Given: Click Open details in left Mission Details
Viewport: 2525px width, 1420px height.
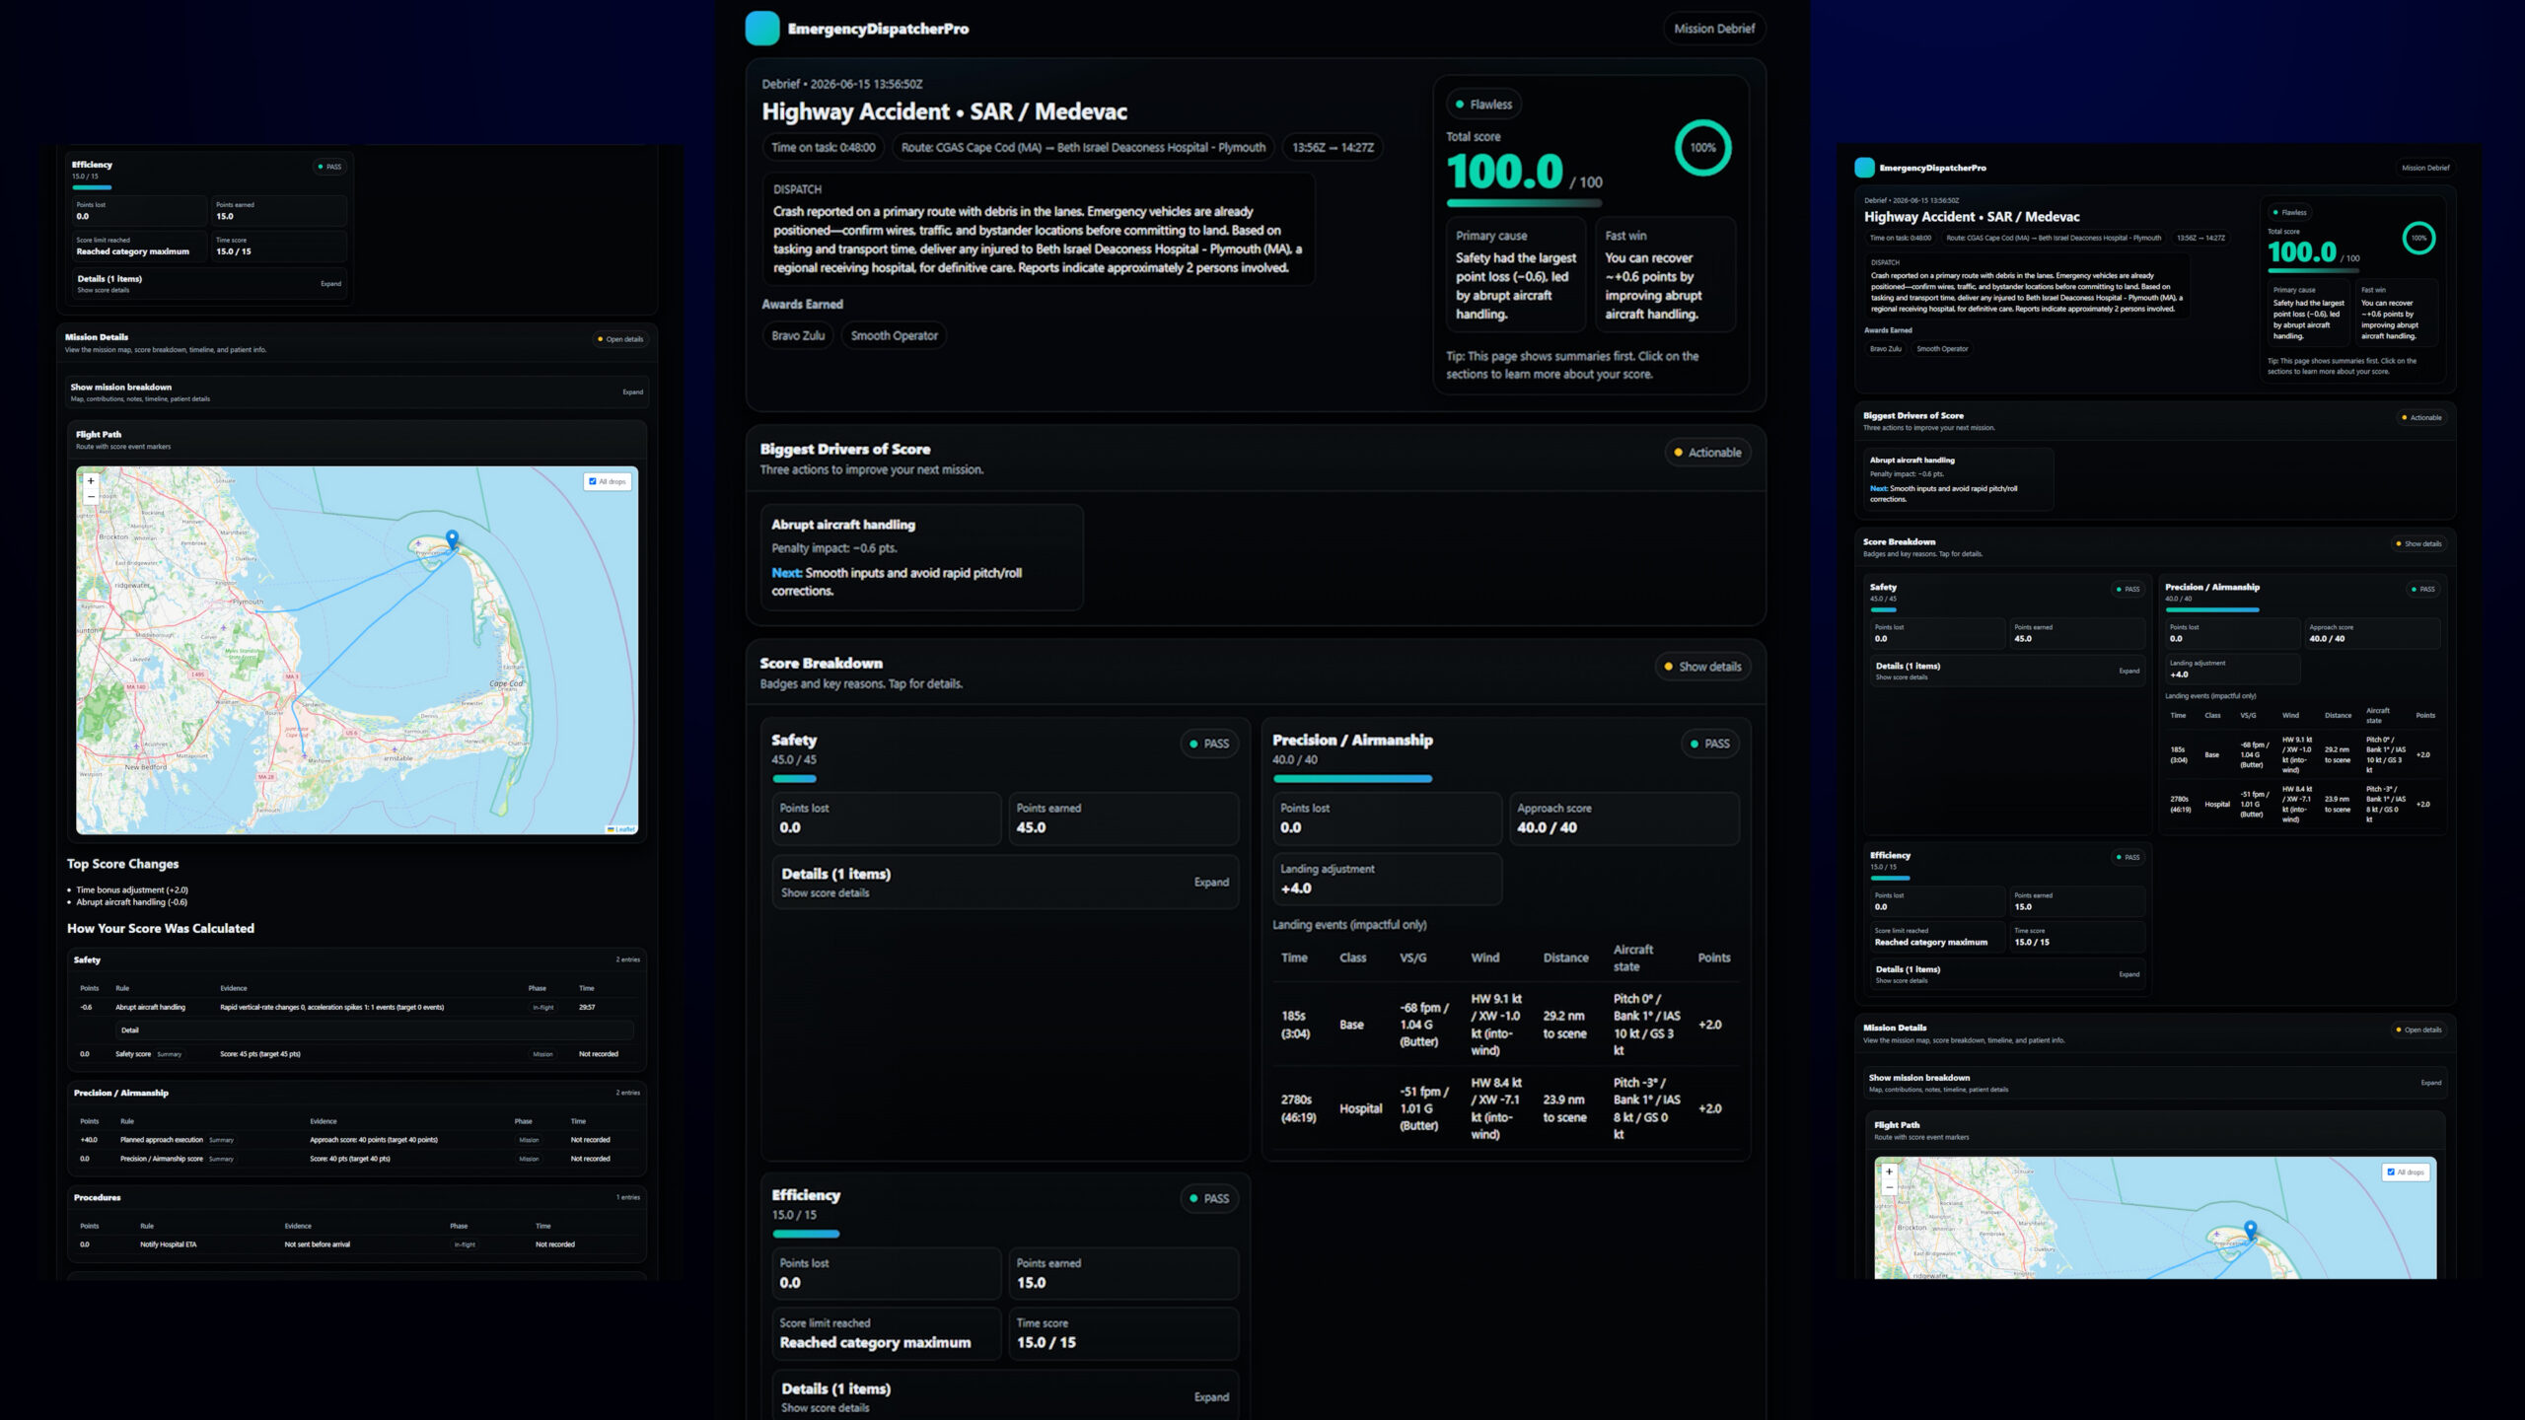Looking at the screenshot, I should 620,339.
